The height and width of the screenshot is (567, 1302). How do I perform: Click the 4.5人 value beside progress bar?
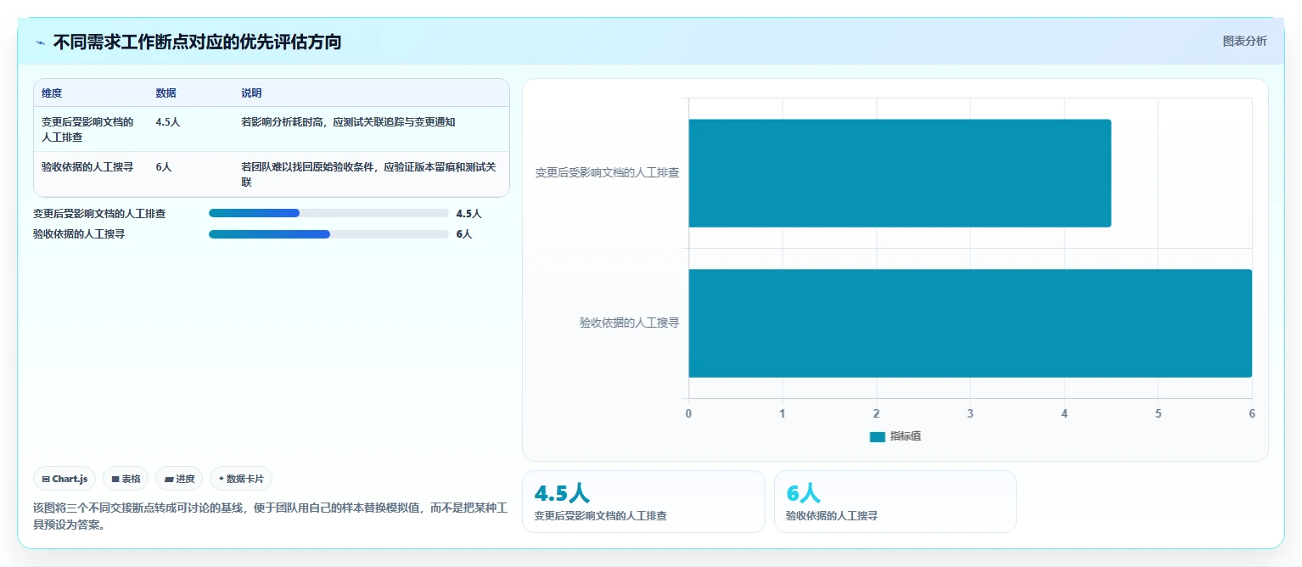tap(469, 214)
